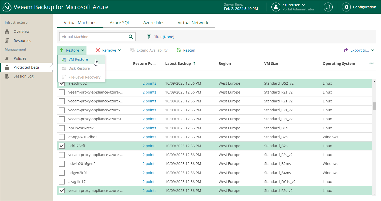381x201 pixels.
Task: Click the Latest Backup sort arrow
Action: click(x=194, y=64)
